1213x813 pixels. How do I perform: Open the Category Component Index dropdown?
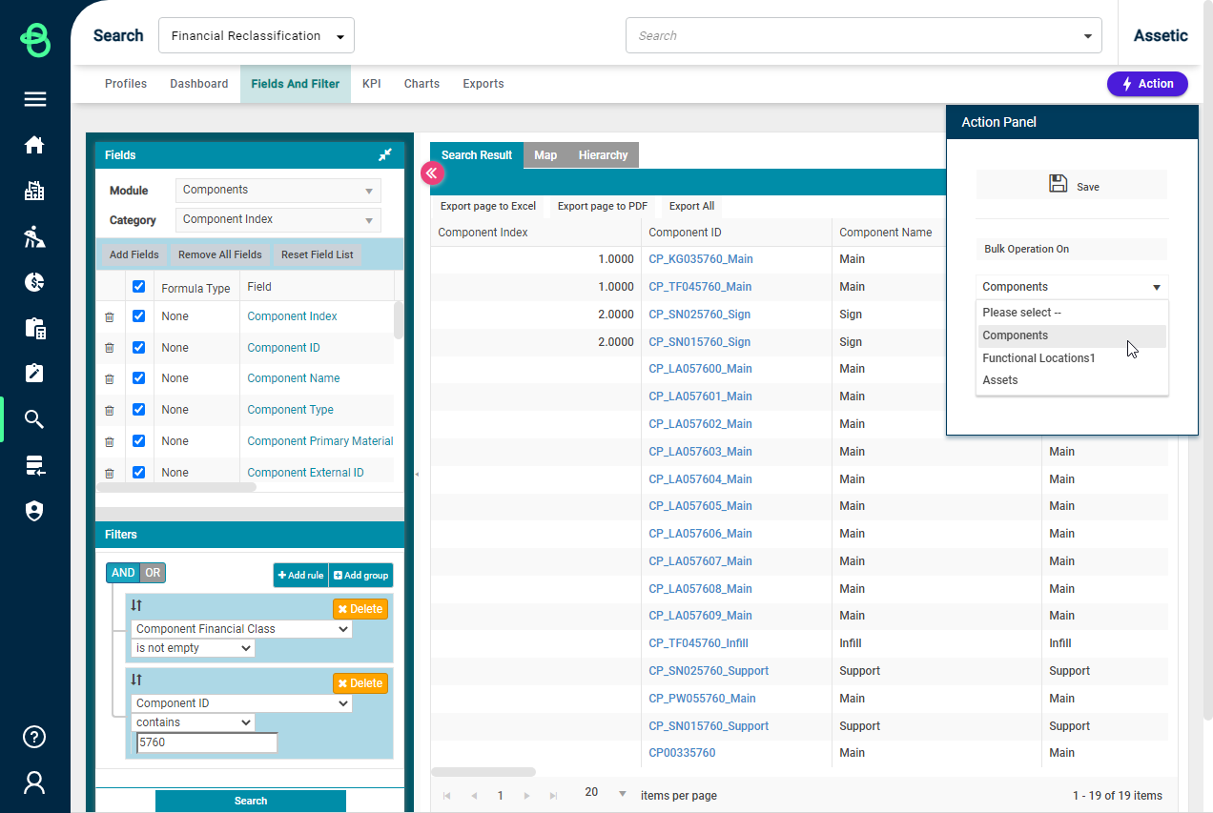(x=278, y=219)
